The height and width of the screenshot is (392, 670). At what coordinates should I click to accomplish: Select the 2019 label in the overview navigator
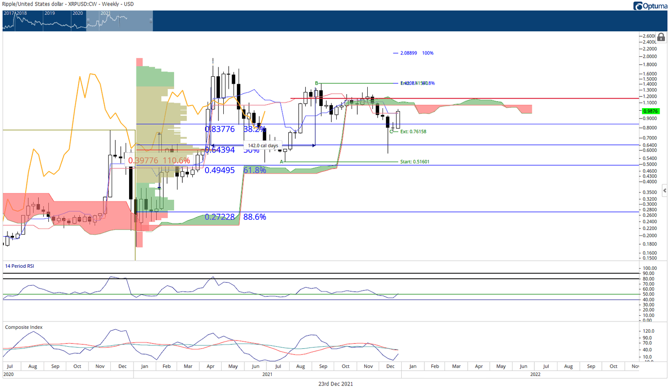50,13
